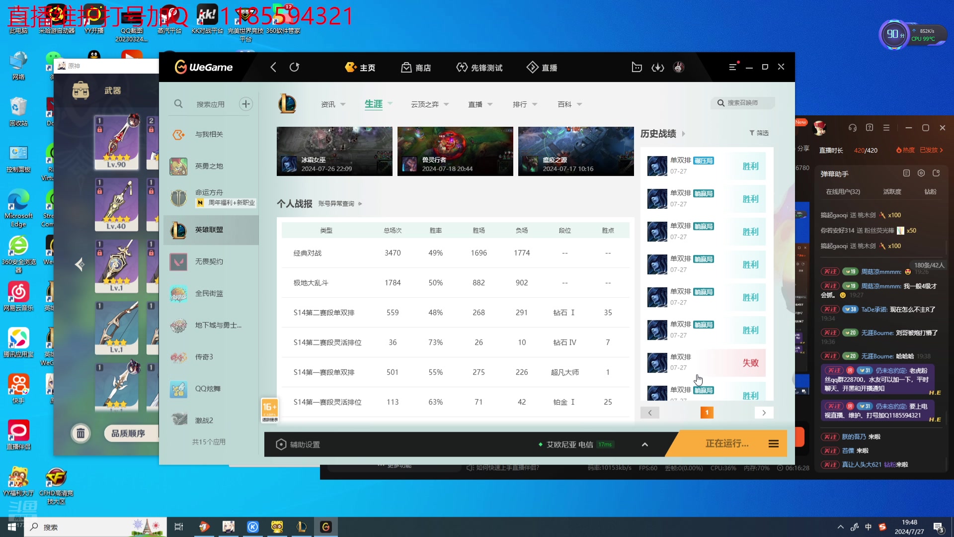Click the 搜索召唤师 search field

point(743,103)
